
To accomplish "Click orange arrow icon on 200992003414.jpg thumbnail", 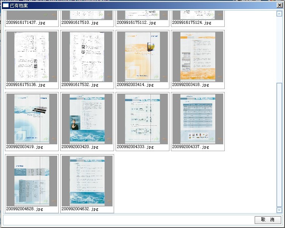I will click(165, 77).
